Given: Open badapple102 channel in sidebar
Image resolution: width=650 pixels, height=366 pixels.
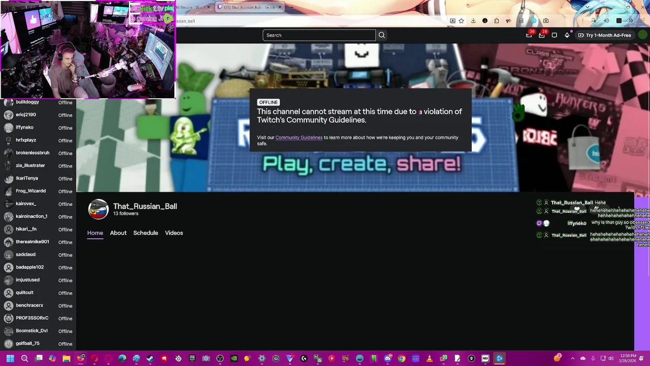Looking at the screenshot, I should pos(38,267).
